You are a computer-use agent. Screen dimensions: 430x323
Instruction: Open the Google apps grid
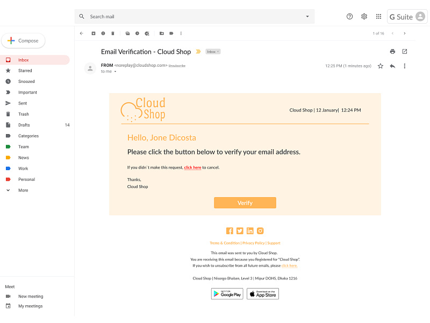378,17
